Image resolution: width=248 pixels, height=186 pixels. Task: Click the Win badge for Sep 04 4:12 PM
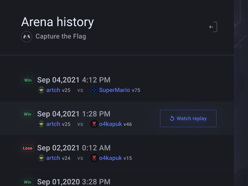point(27,80)
